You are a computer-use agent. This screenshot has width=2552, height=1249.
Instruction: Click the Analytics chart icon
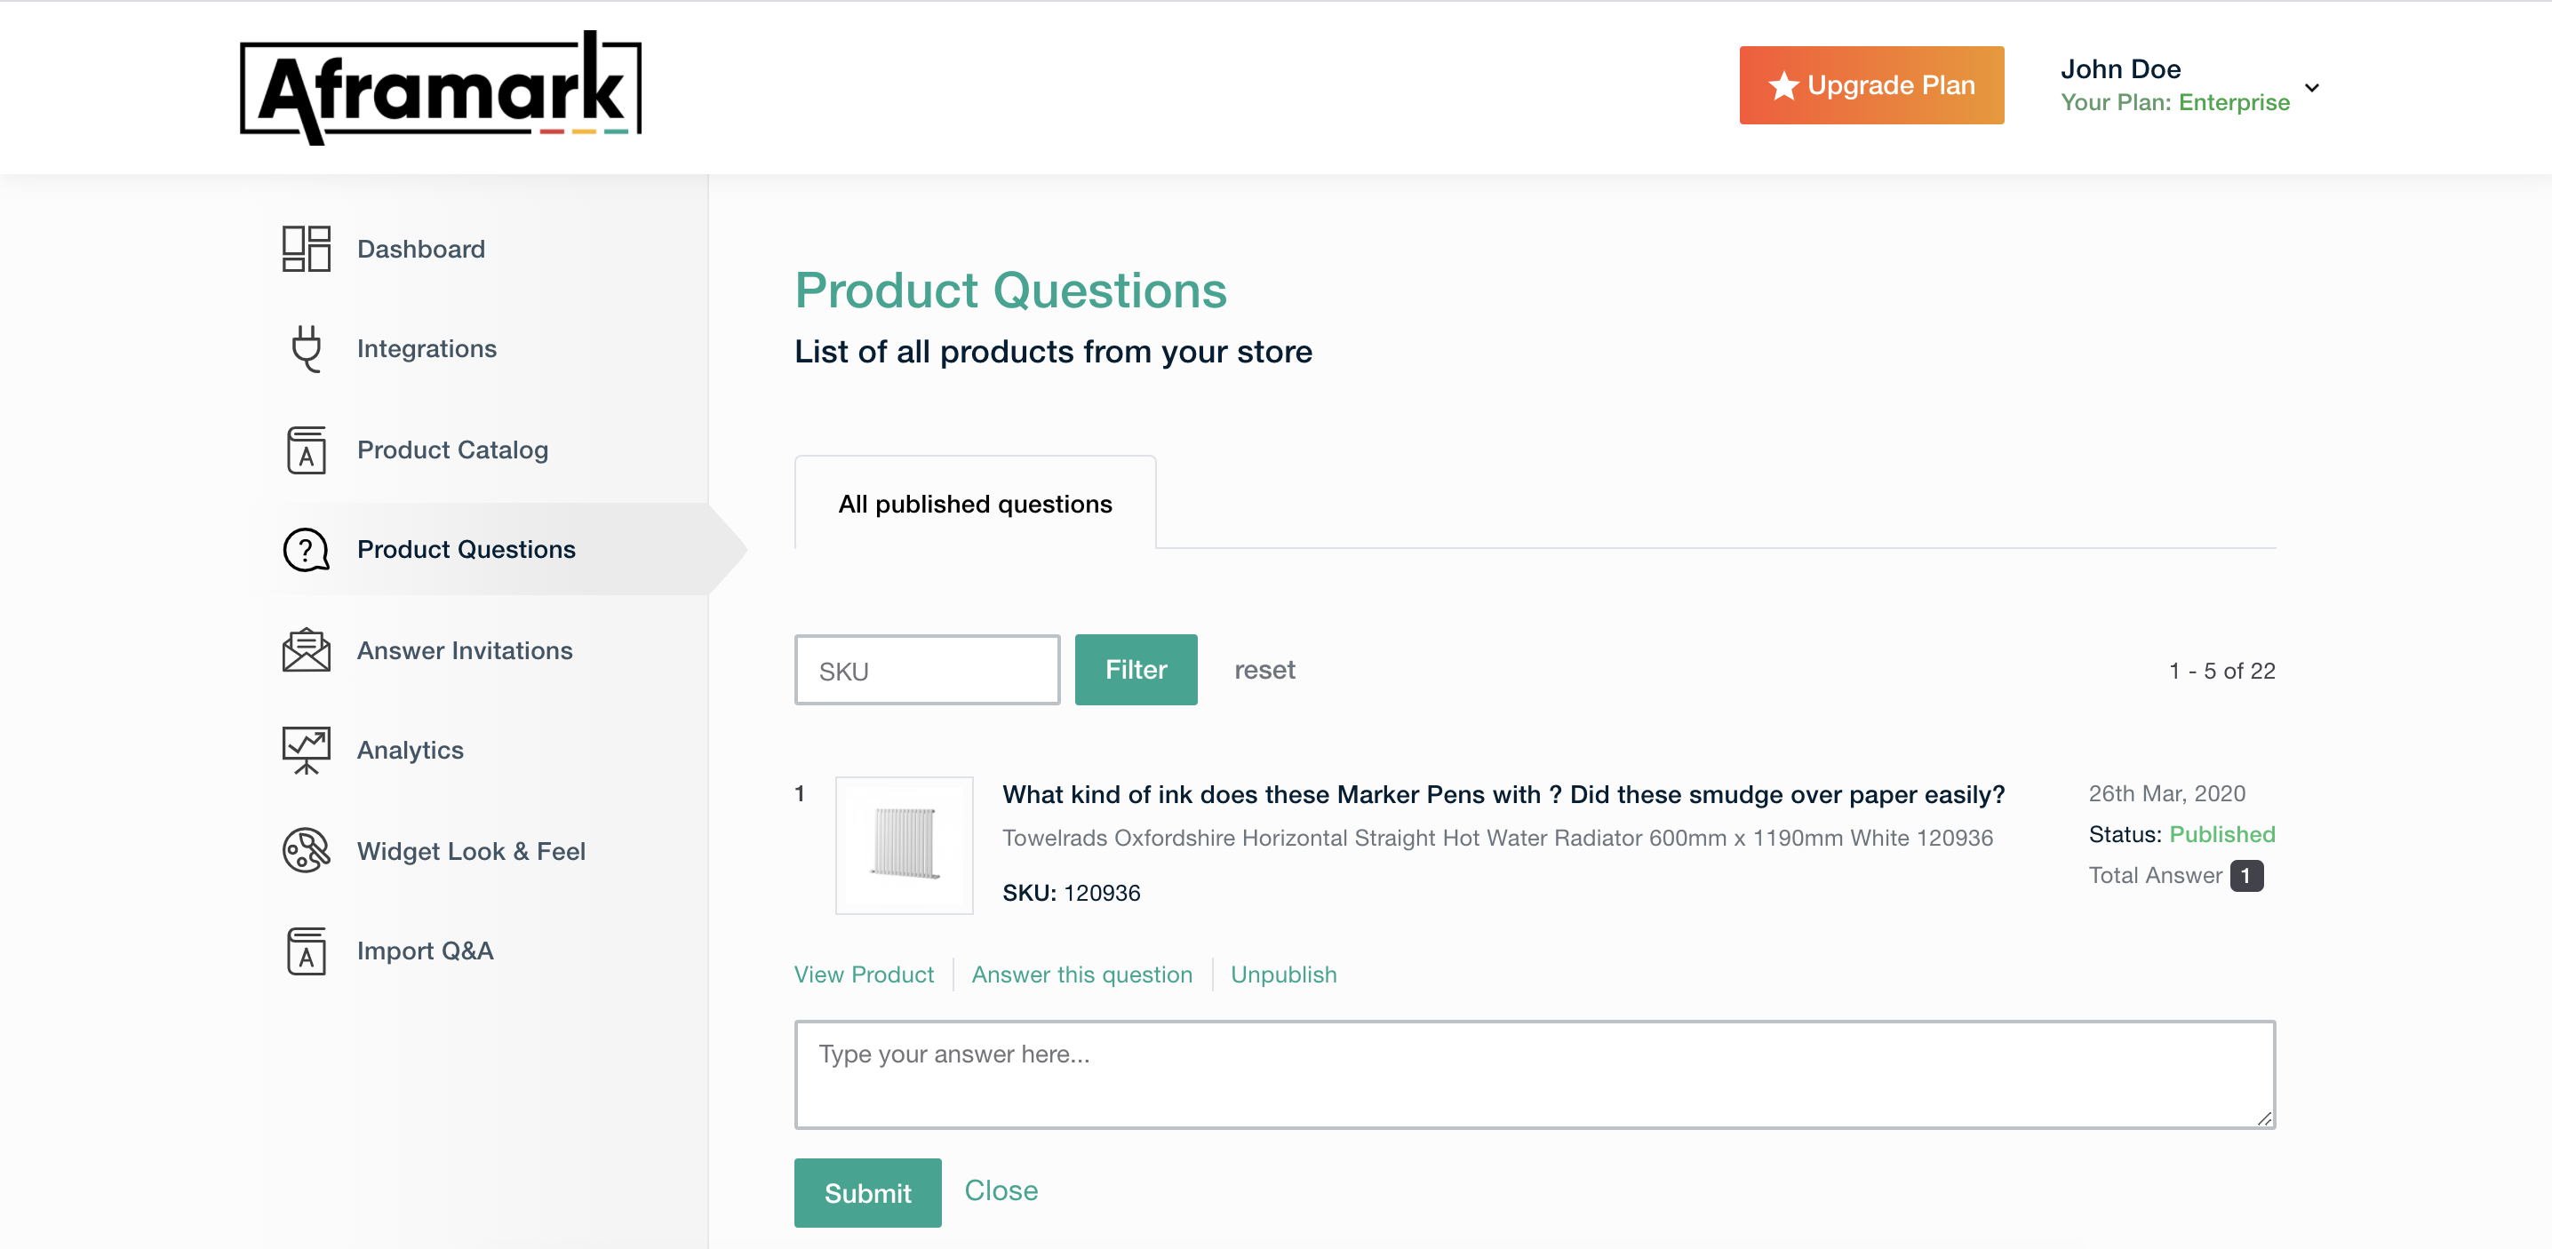click(x=305, y=750)
